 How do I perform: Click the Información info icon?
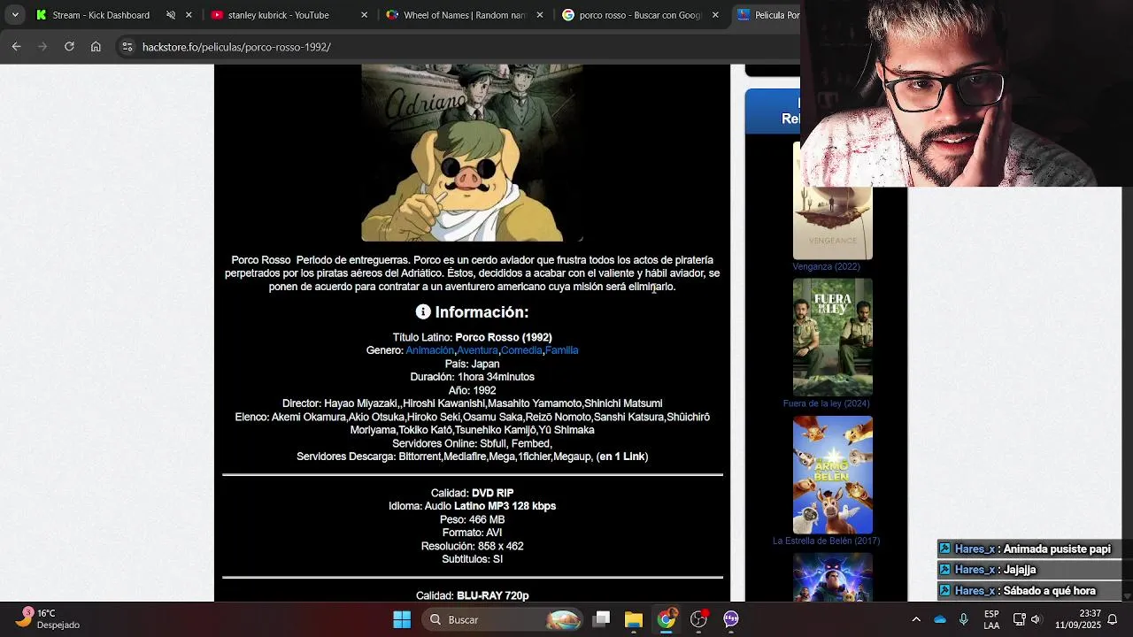point(423,311)
